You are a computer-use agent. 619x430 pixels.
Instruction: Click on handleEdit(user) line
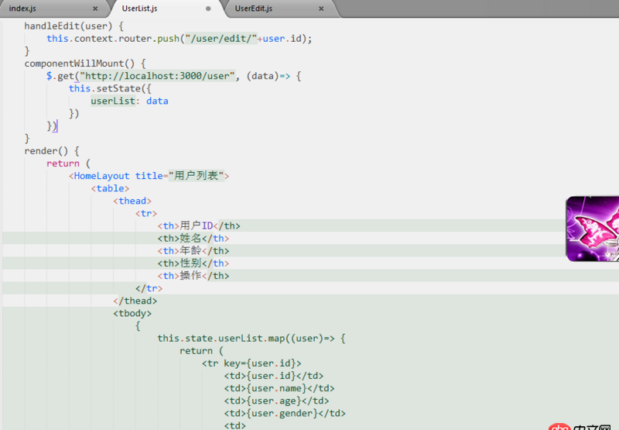pos(74,26)
